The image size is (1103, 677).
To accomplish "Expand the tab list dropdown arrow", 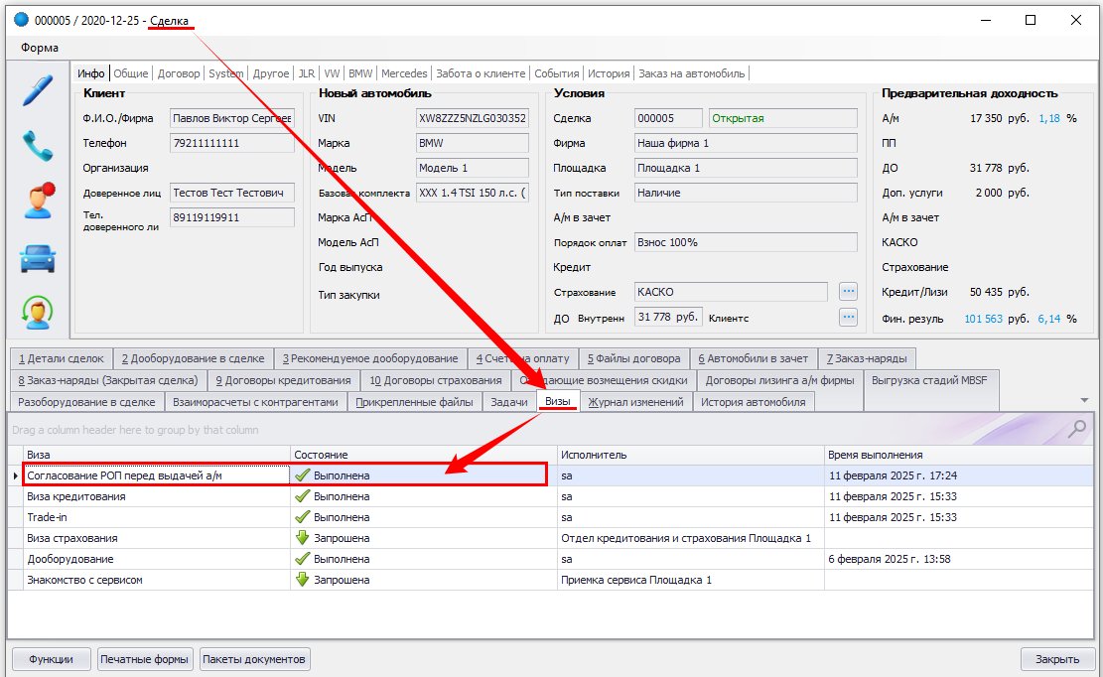I will tap(1083, 400).
